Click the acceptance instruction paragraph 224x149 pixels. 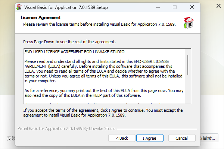[103, 112]
